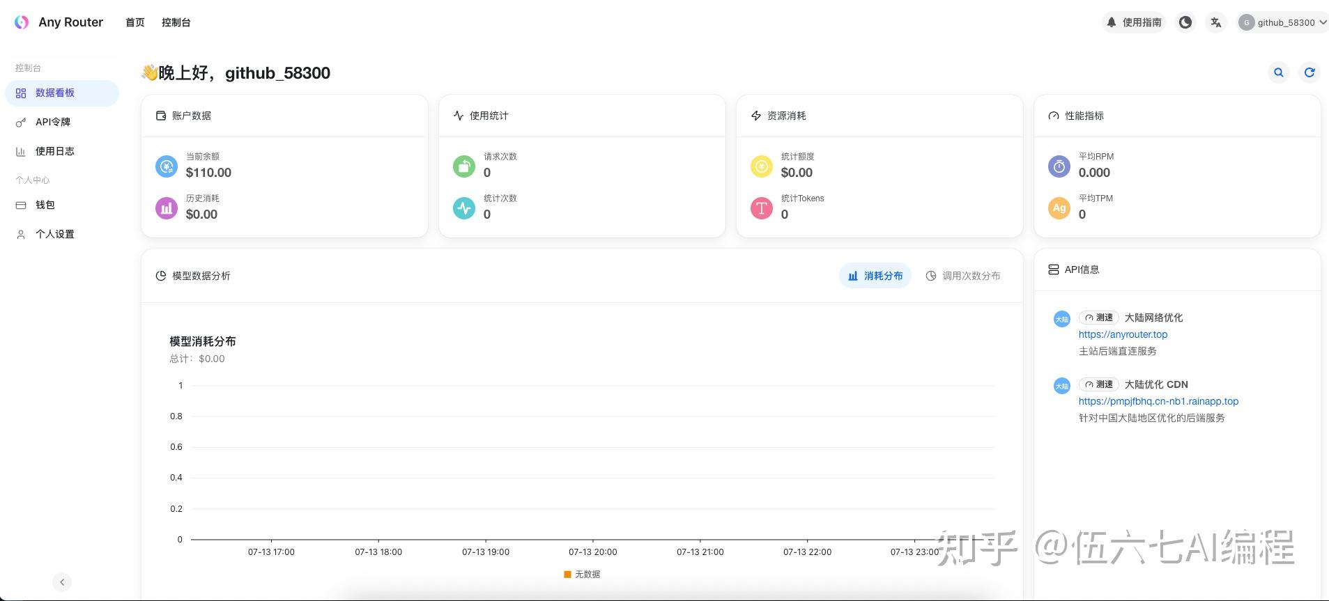Click the 07-13 20:00 axis label
This screenshot has height=601, width=1329.
click(x=593, y=552)
